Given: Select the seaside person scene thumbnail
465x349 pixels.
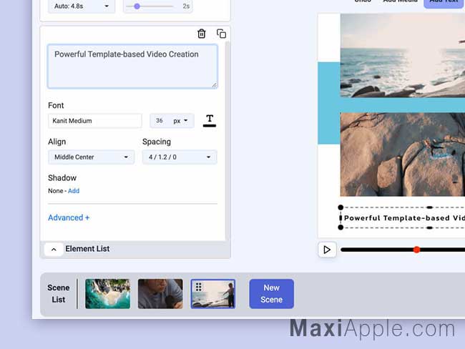Looking at the screenshot, I should 213,294.
